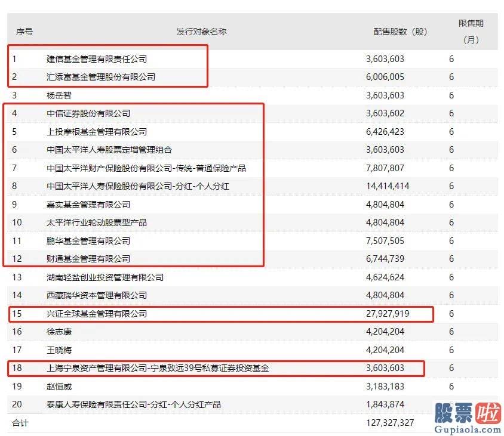This screenshot has height=436, width=504.
Task: Click 上海宁泉资产 宁泉致远39号 fund entry
Action: click(158, 368)
